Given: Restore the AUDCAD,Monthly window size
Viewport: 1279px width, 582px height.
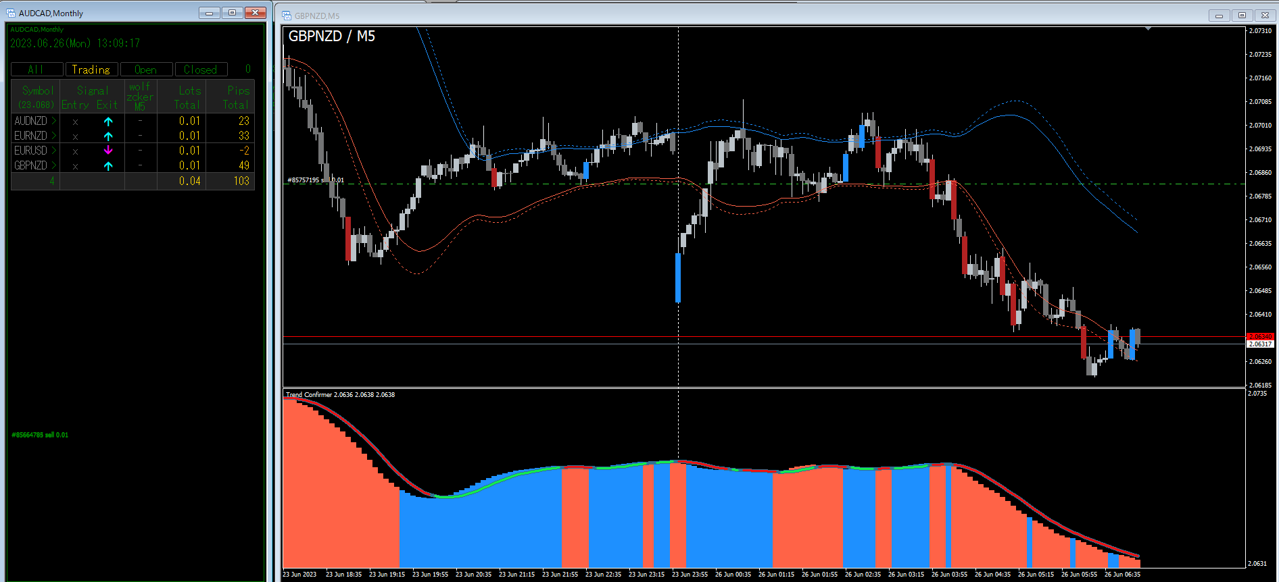Looking at the screenshot, I should (232, 13).
